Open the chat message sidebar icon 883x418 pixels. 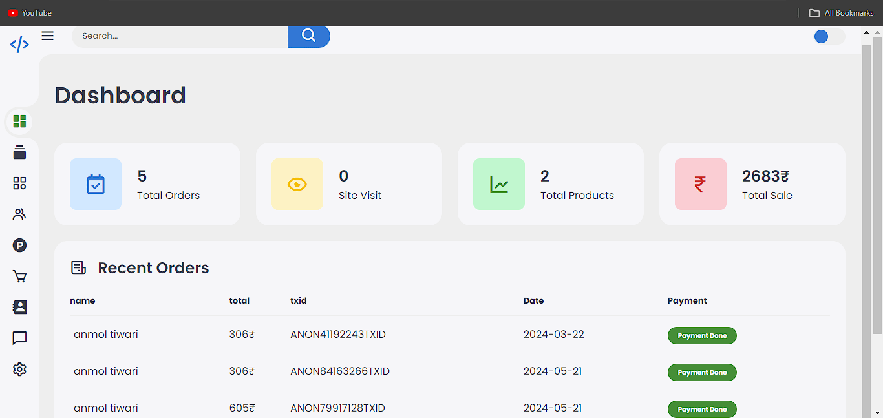(19, 338)
